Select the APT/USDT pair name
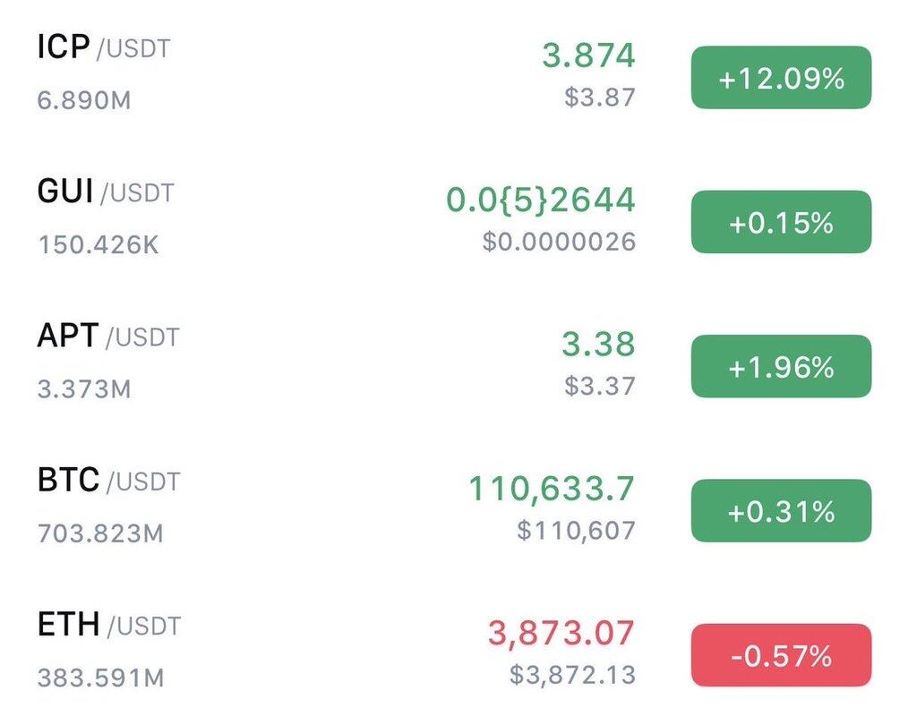 107,337
